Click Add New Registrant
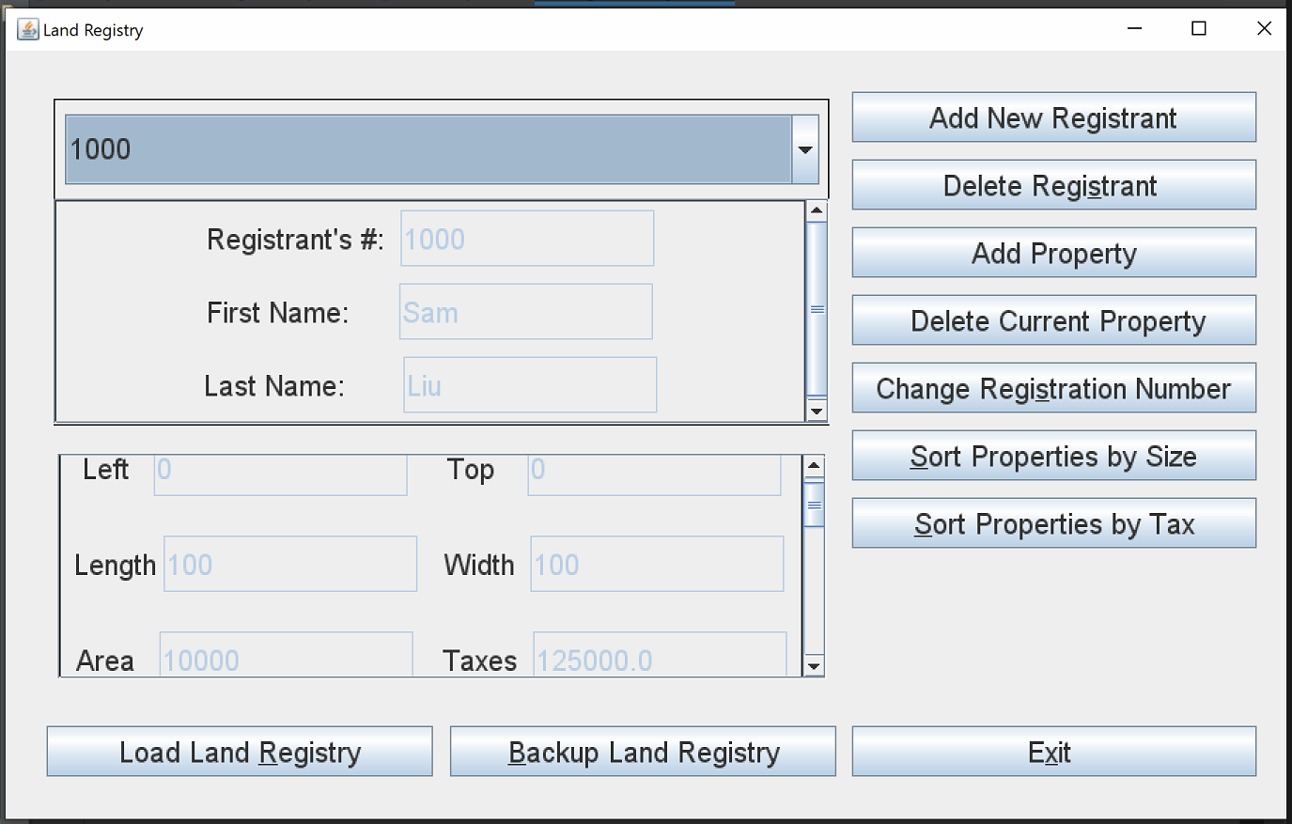Image resolution: width=1292 pixels, height=824 pixels. click(1052, 117)
